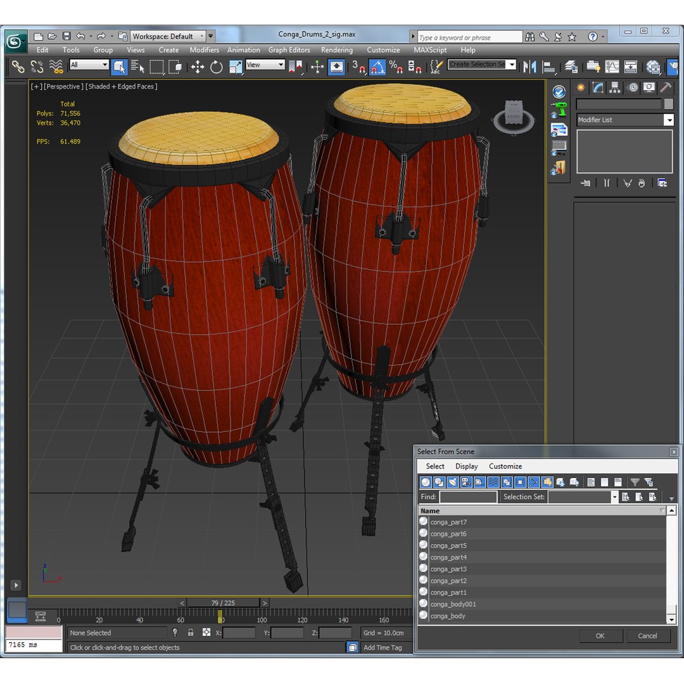This screenshot has width=684, height=684.
Task: Toggle Display Geometry filter in dialog
Action: (x=426, y=482)
